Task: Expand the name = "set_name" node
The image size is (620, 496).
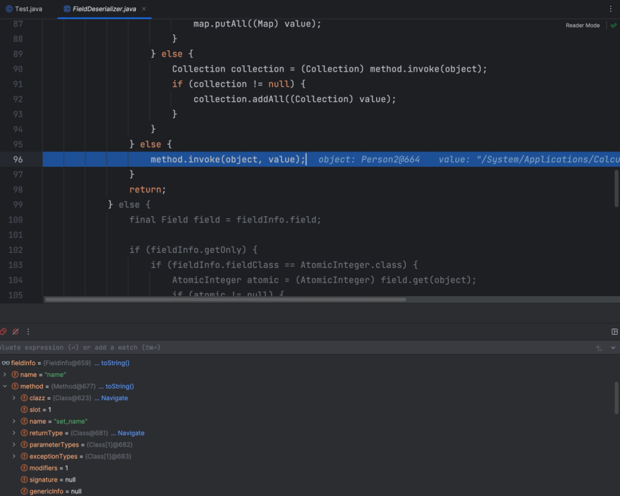Action: click(x=14, y=421)
